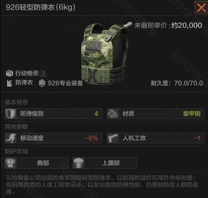Close the 926轻型防弹衣 info panel
This screenshot has height=198, width=208.
[x=201, y=8]
